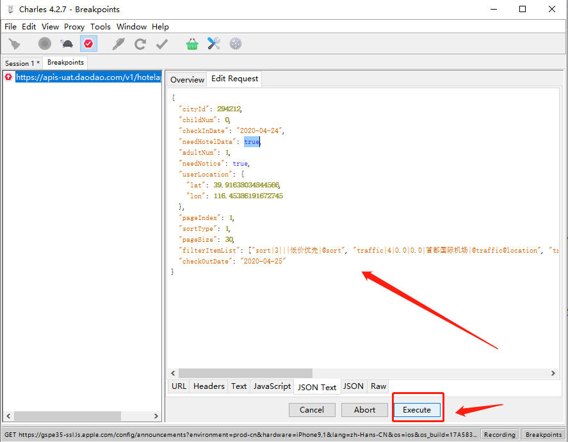The width and height of the screenshot is (568, 442).
Task: Switch to the Raw view tab
Action: pos(378,386)
